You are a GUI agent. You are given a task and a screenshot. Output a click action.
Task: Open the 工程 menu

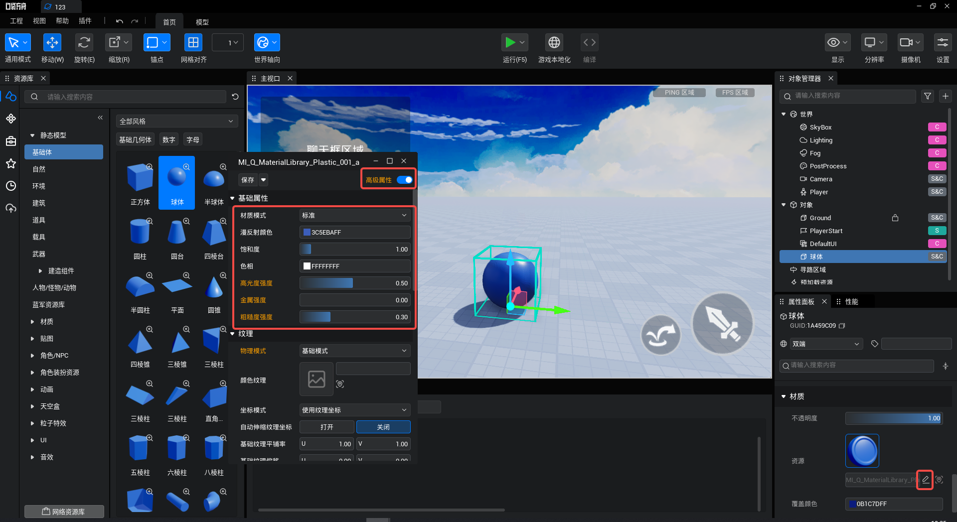pyautogui.click(x=16, y=21)
